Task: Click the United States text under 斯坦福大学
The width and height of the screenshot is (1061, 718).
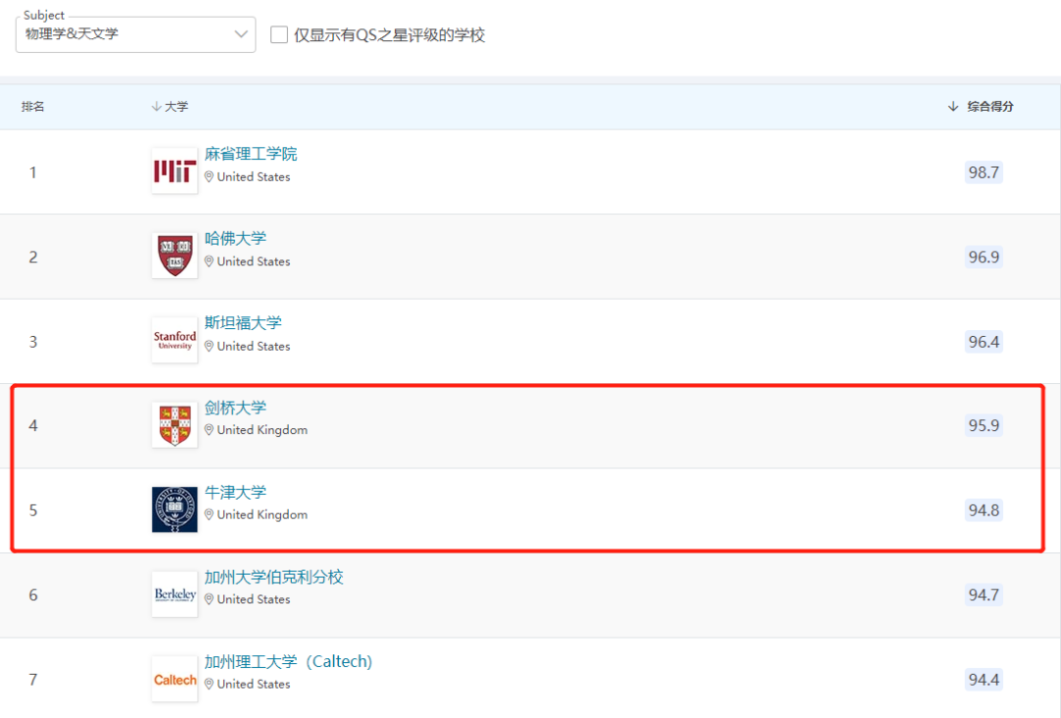Action: [x=253, y=346]
